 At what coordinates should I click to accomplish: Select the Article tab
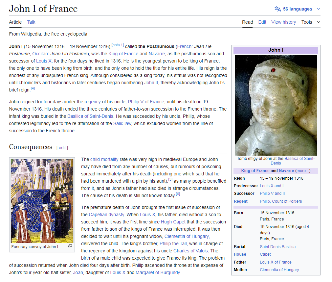coord(15,22)
